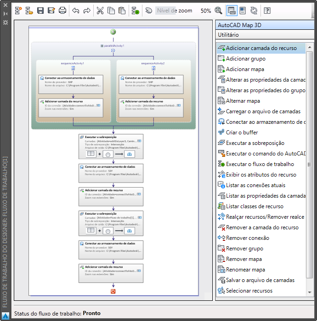Click the red workflow end node
Screen dimensions: 317x321
click(113, 291)
